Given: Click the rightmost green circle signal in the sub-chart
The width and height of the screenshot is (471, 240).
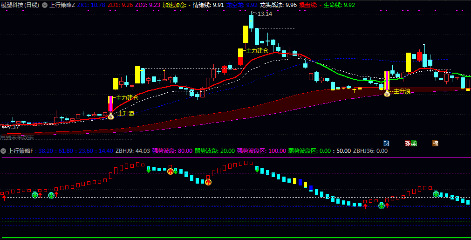Looking at the screenshot, I should [436, 194].
